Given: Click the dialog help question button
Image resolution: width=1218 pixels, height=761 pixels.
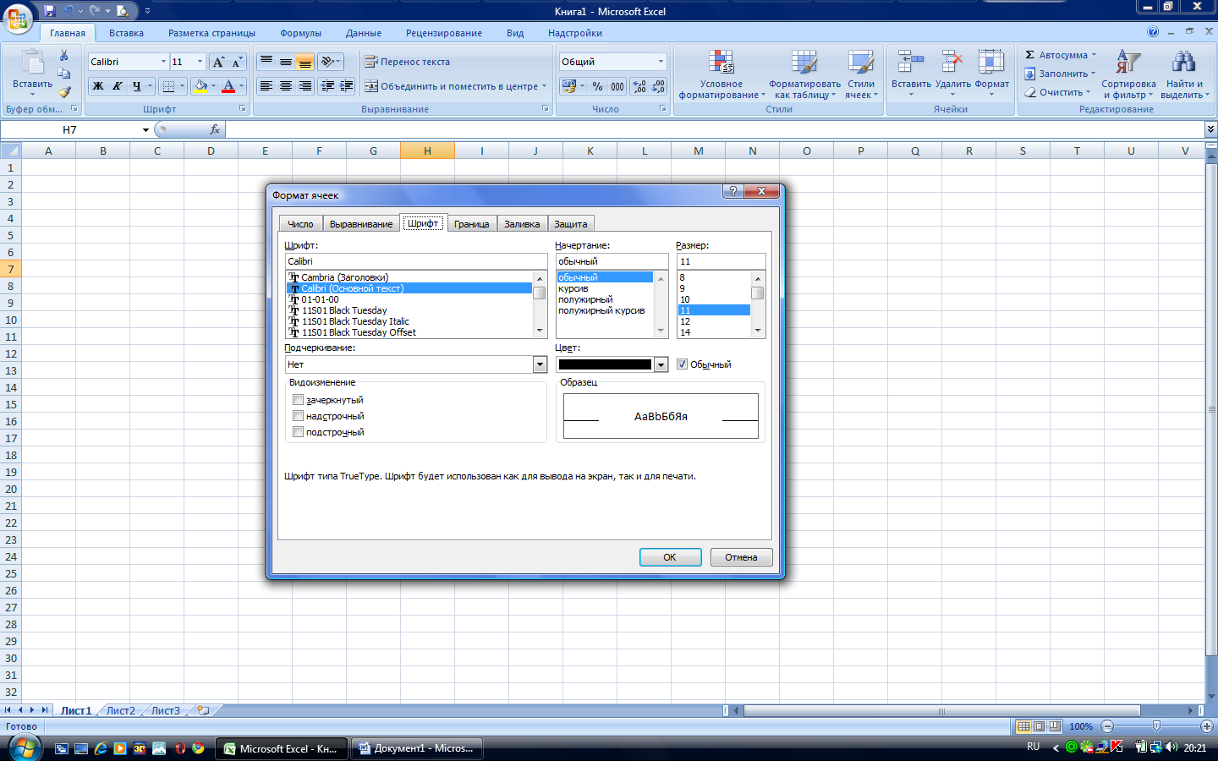Looking at the screenshot, I should (733, 192).
